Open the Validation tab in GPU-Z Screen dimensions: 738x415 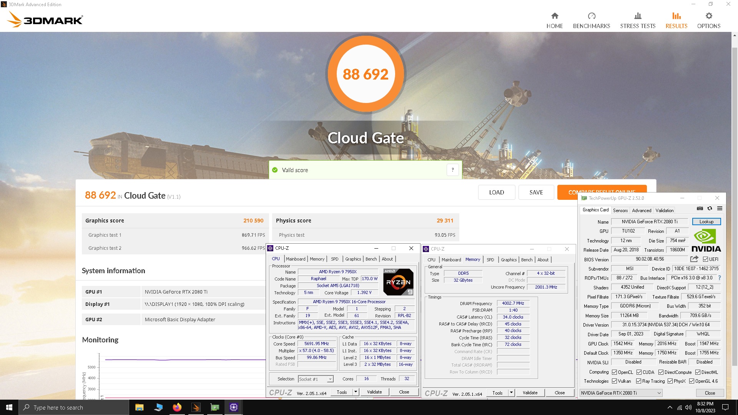point(664,210)
